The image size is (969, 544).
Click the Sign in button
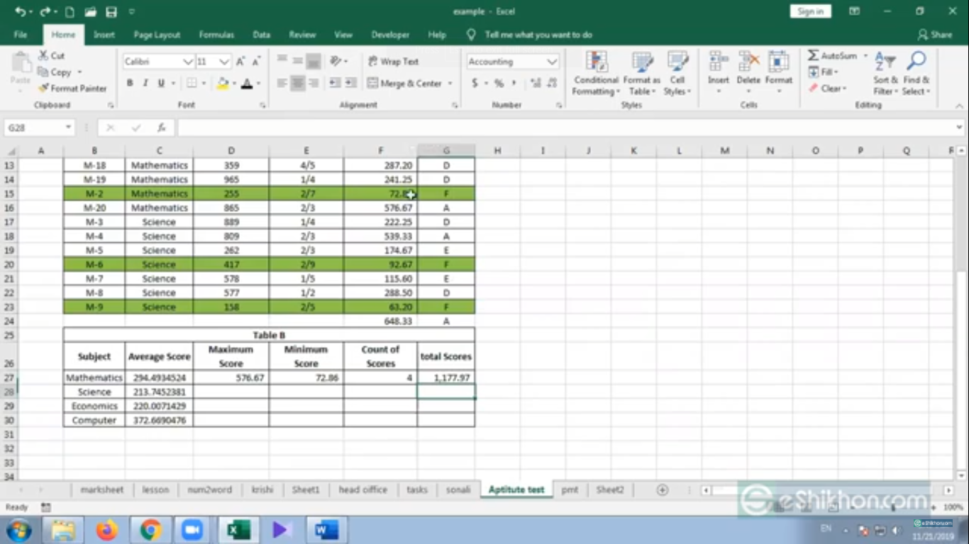tap(810, 11)
